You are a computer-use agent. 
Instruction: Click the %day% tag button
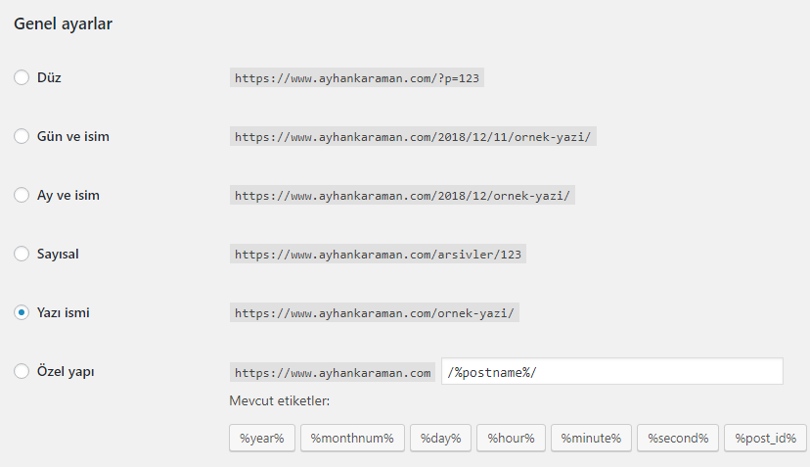(440, 438)
